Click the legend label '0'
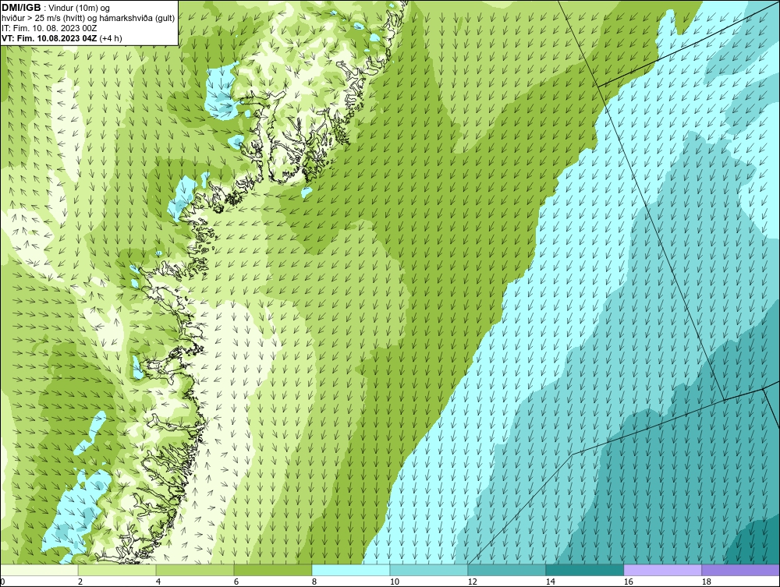This screenshot has height=587, width=780. tap(2, 582)
